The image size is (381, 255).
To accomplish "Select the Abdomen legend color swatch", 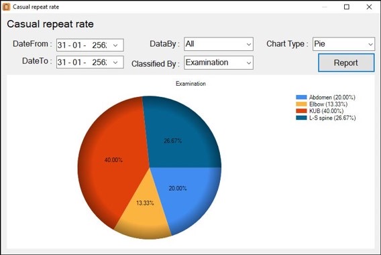I will (x=301, y=97).
